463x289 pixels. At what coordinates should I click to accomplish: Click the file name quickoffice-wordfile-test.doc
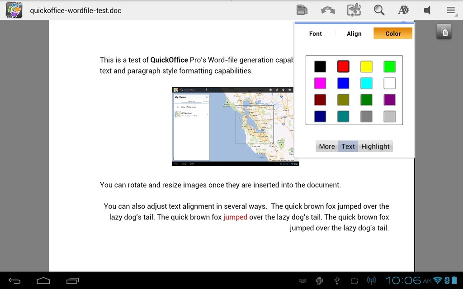click(76, 11)
